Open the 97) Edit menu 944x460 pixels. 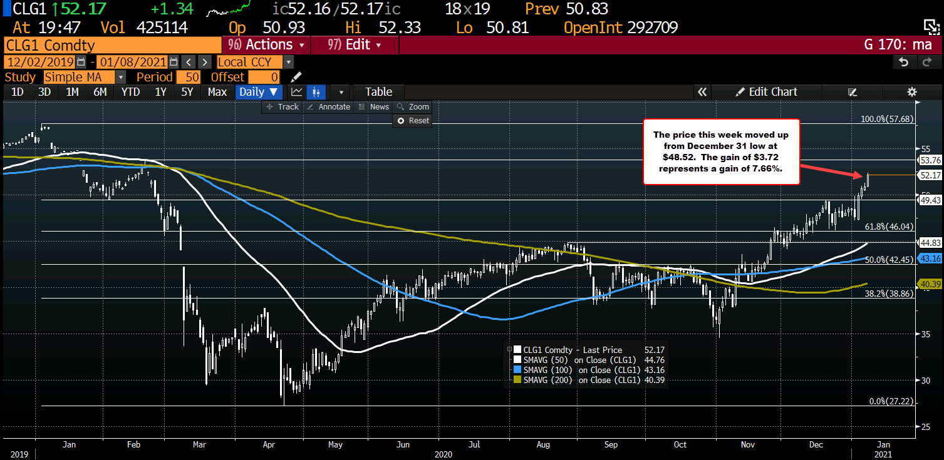pyautogui.click(x=355, y=45)
